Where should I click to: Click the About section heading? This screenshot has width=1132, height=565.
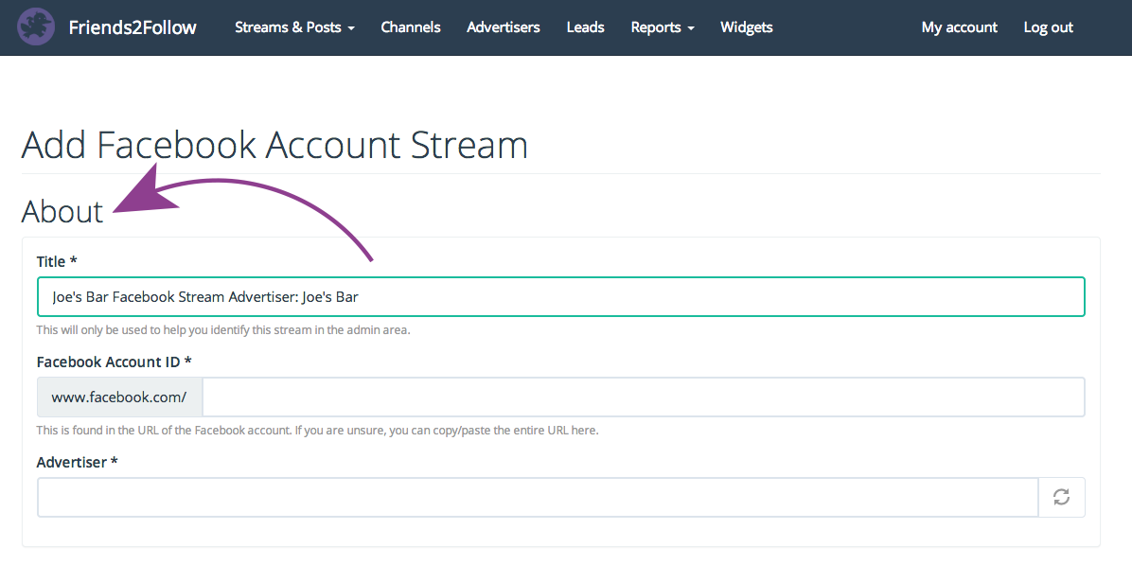pyautogui.click(x=62, y=211)
